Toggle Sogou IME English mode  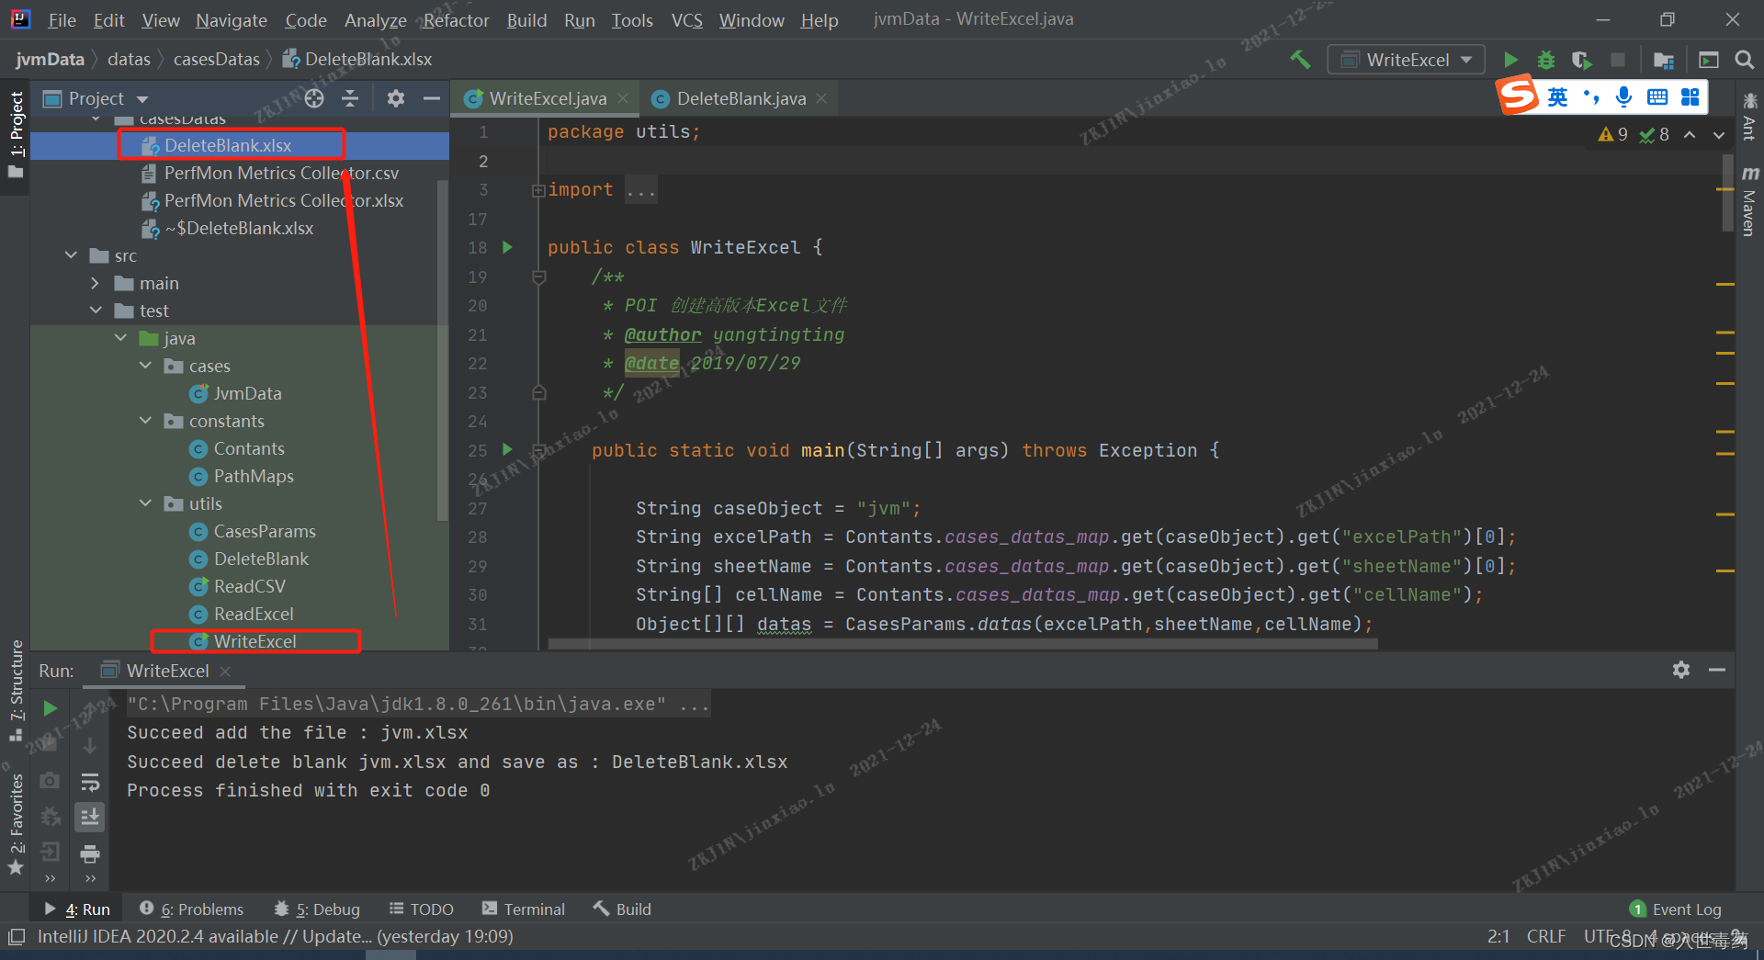[1557, 96]
